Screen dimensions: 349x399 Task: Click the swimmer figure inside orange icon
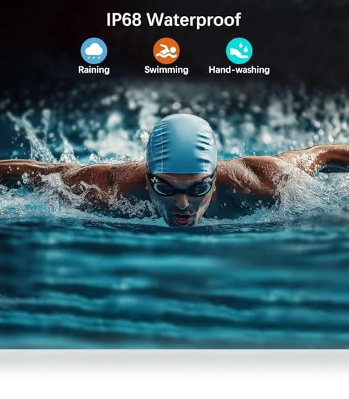pos(167,52)
